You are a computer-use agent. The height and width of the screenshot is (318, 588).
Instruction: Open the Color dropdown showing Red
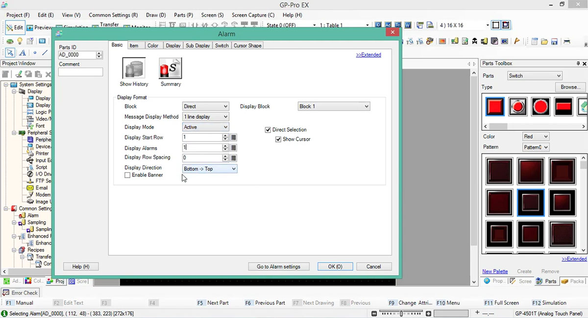click(x=536, y=136)
